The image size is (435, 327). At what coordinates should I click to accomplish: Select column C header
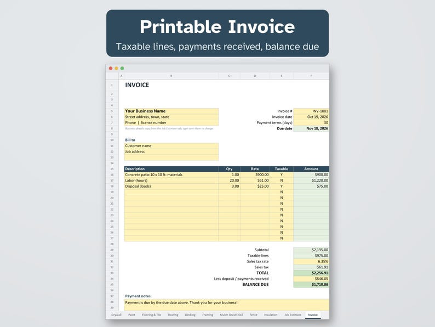coord(229,76)
